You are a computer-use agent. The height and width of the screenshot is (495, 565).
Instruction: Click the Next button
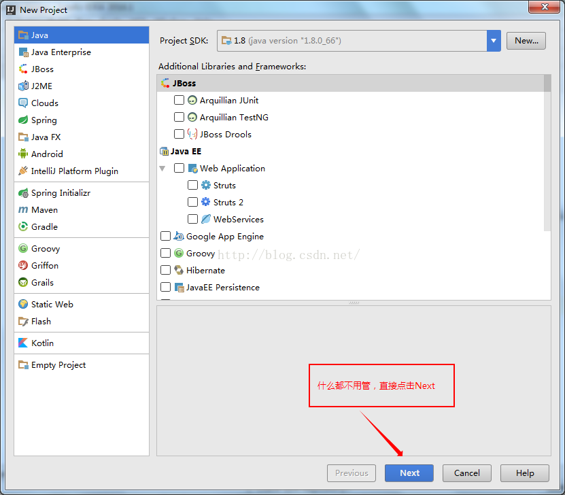tap(409, 473)
